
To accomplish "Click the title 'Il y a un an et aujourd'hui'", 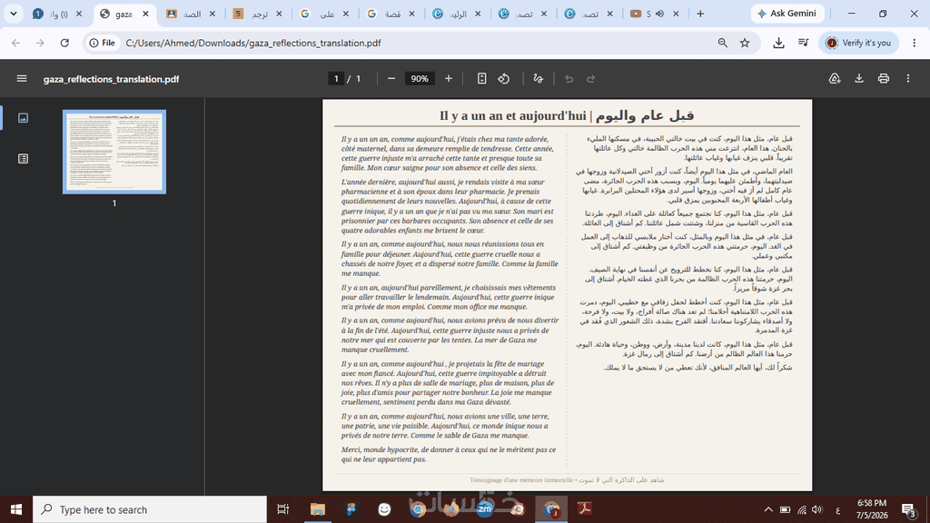I will click(x=512, y=115).
